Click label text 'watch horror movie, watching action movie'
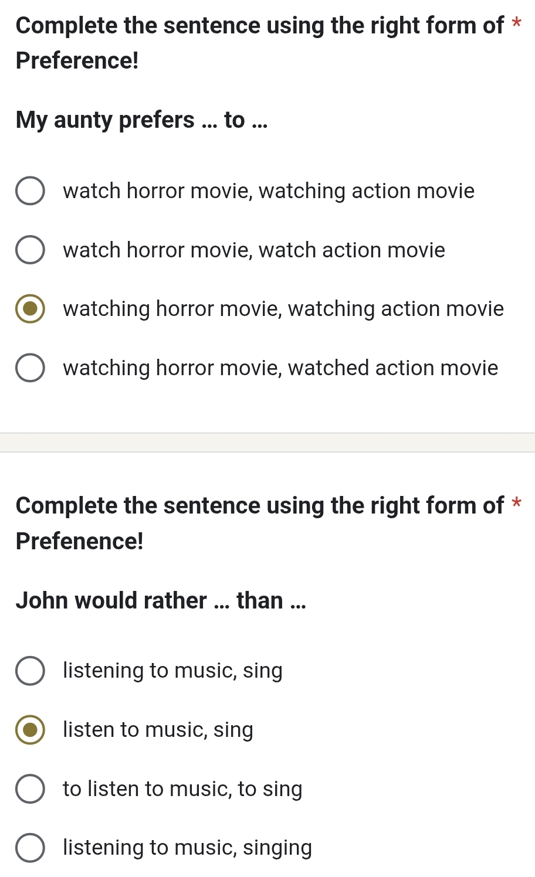The width and height of the screenshot is (535, 877). coord(269,191)
